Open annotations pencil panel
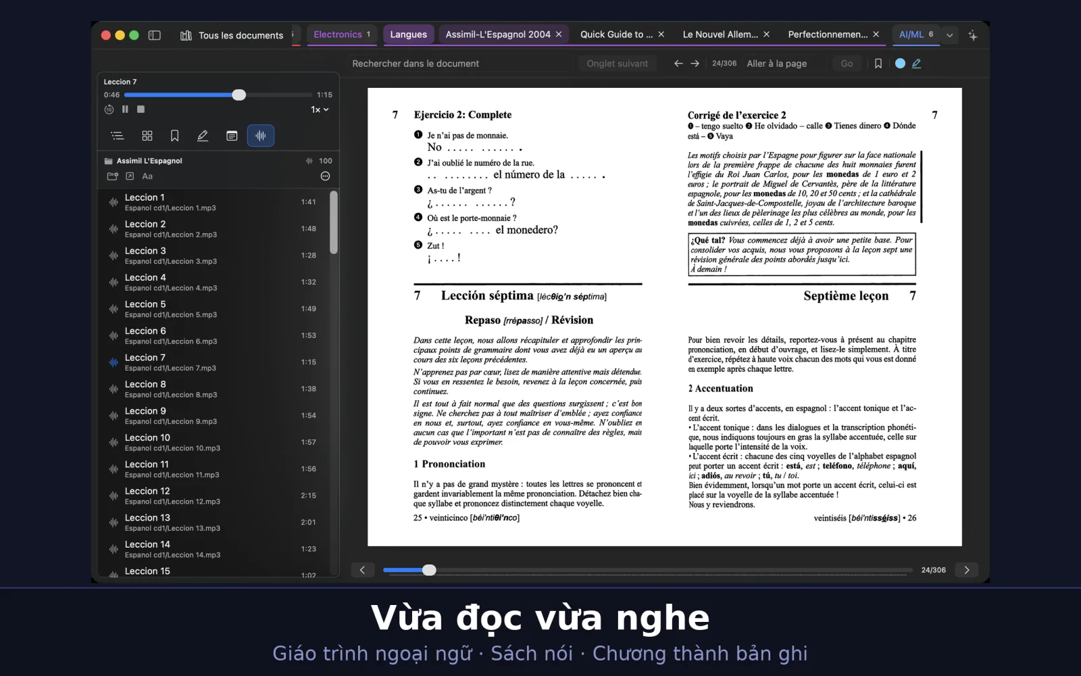 click(203, 136)
